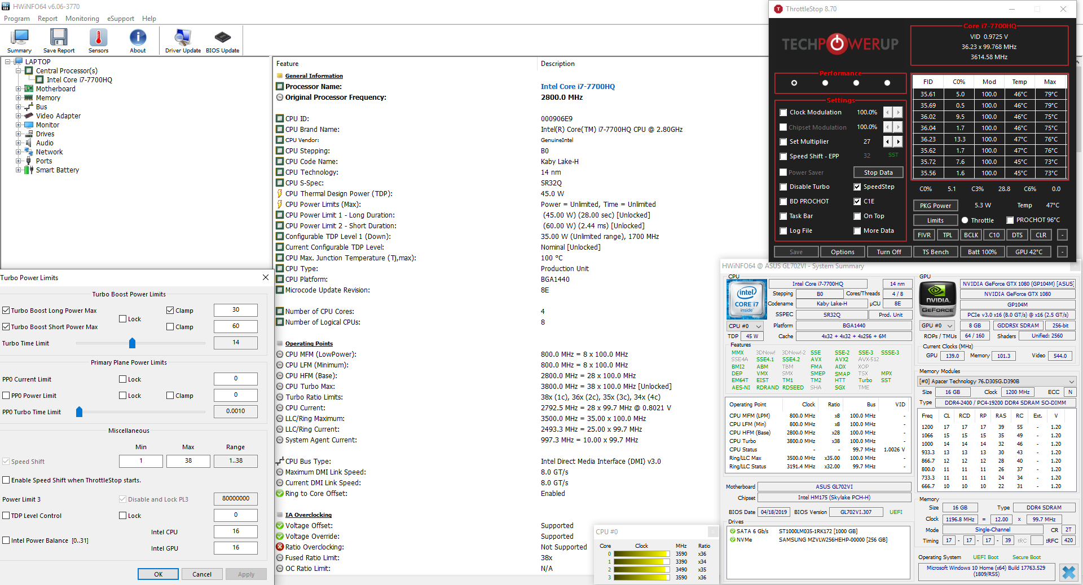Close the Turbo Power Limits dialog
This screenshot has width=1083, height=585.
click(x=266, y=277)
